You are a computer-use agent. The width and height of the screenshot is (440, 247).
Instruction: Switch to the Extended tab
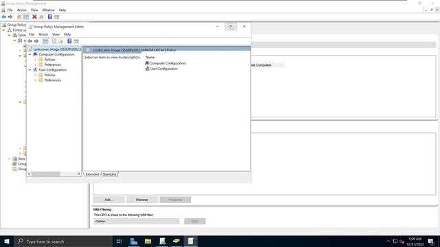click(x=92, y=174)
